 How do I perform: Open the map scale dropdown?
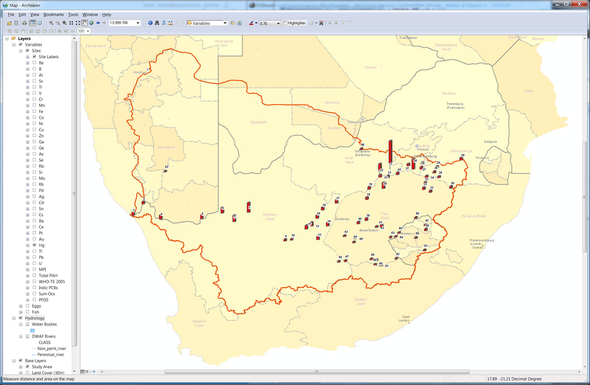[x=138, y=23]
